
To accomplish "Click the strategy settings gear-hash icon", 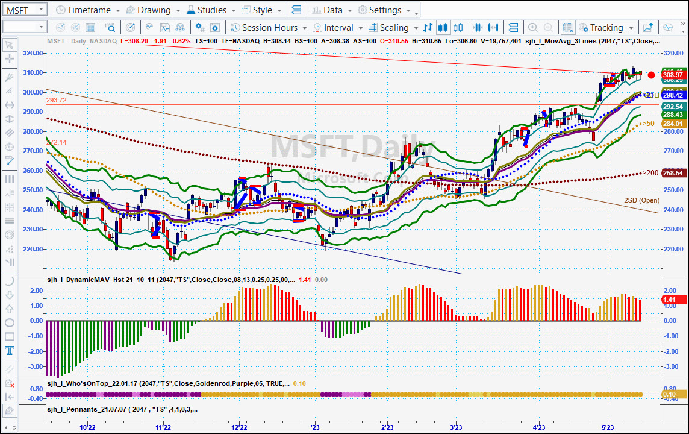I will 200,28.
